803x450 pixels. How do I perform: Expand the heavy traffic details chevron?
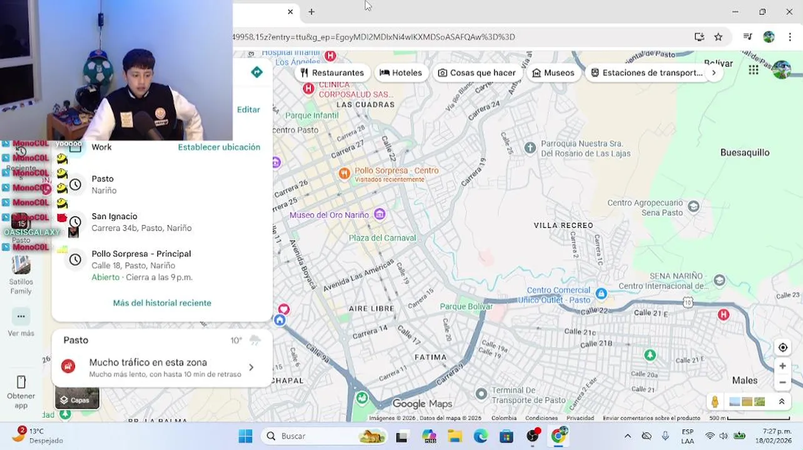point(251,367)
